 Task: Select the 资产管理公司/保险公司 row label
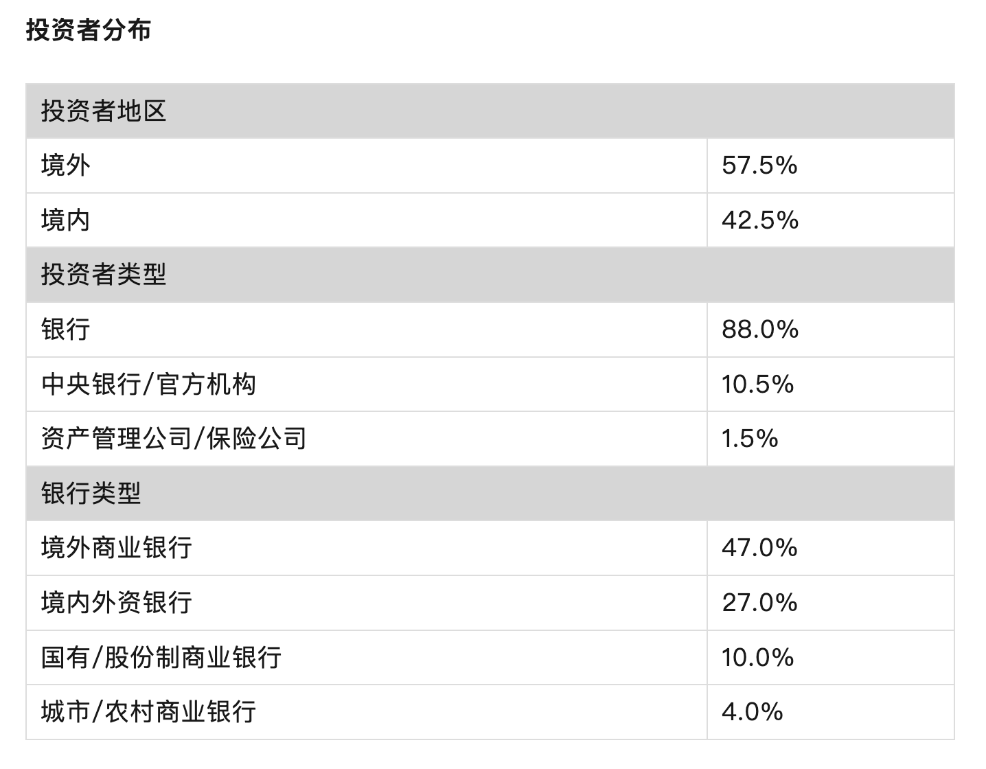coord(174,439)
